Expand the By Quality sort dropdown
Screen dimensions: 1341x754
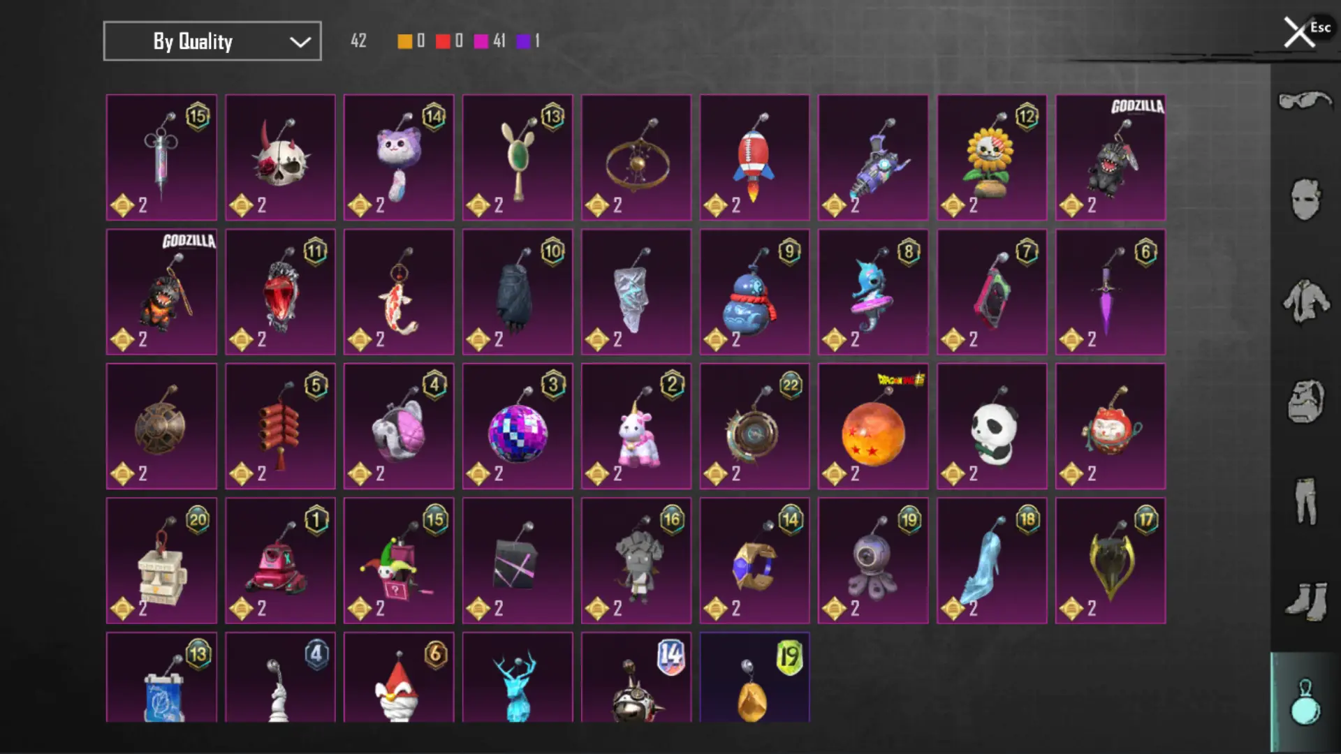click(212, 41)
